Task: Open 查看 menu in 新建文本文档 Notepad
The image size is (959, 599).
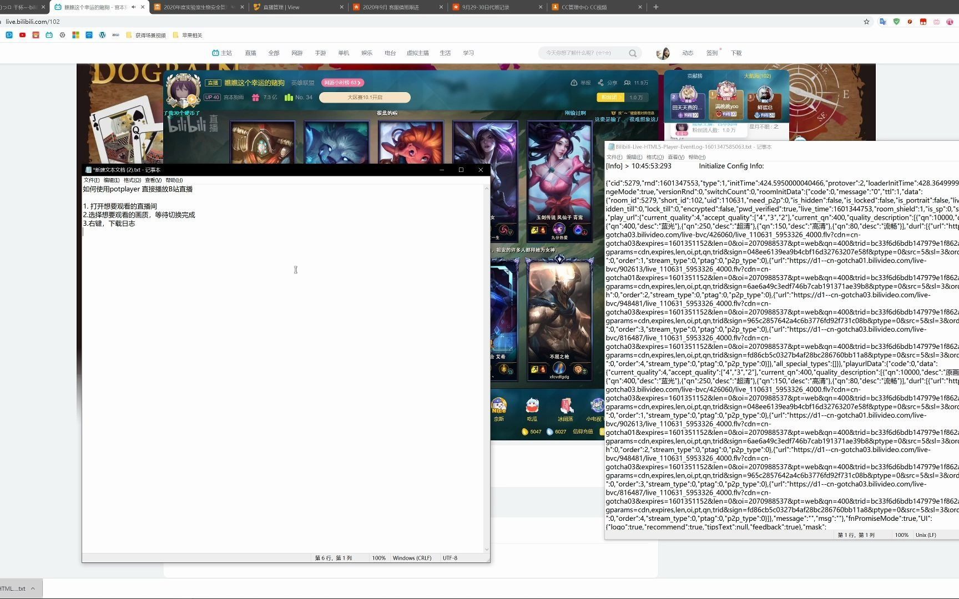Action: (x=153, y=180)
